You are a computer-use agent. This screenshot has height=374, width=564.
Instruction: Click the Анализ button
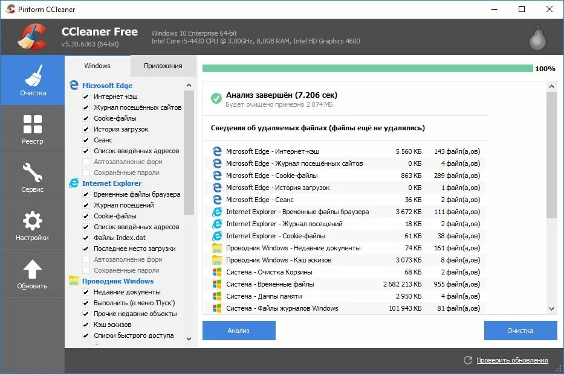239,331
